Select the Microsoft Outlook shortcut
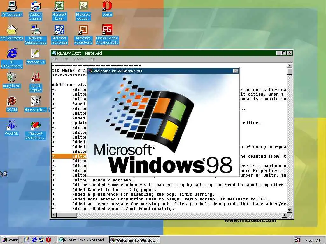The image size is (326, 244). coord(83,10)
